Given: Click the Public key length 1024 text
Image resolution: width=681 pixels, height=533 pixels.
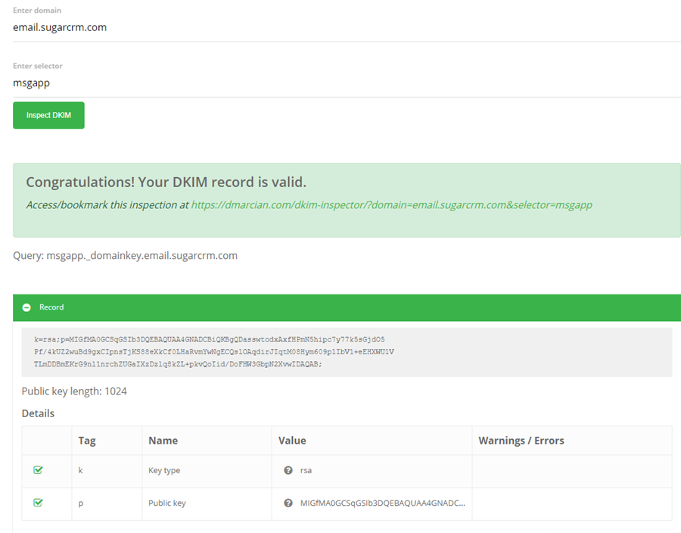Looking at the screenshot, I should tap(74, 391).
